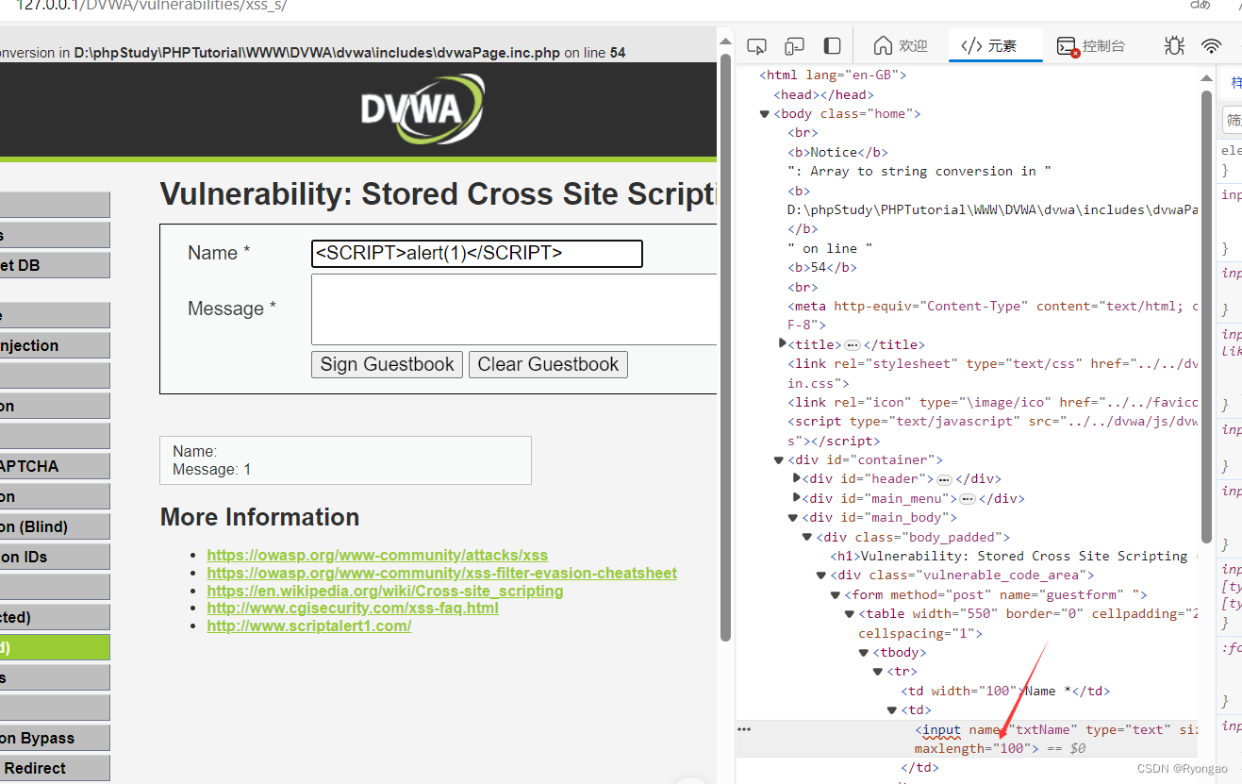Click ellipsis badge of main_menu div
Screen dimensions: 1242x784
tap(967, 498)
